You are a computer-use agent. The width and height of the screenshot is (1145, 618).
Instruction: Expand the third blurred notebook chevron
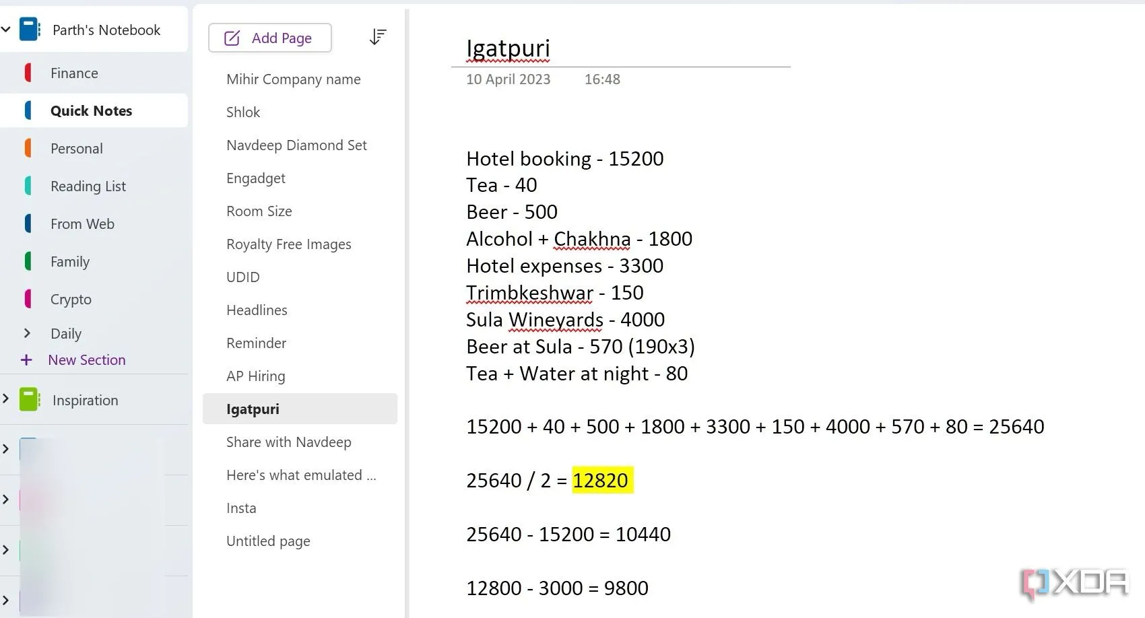coord(6,550)
